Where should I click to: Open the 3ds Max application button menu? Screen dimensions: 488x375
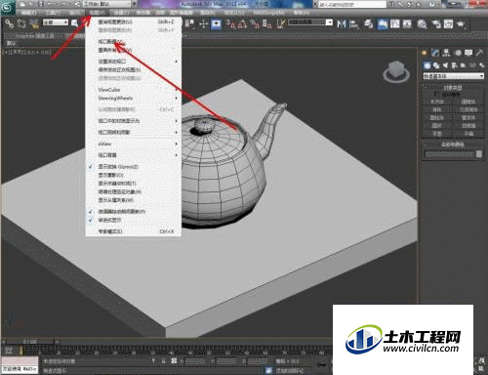click(x=8, y=7)
